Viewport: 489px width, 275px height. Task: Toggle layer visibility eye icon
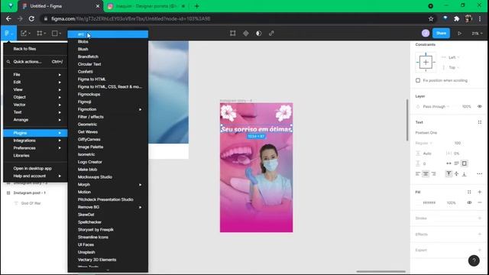pyautogui.click(x=480, y=107)
